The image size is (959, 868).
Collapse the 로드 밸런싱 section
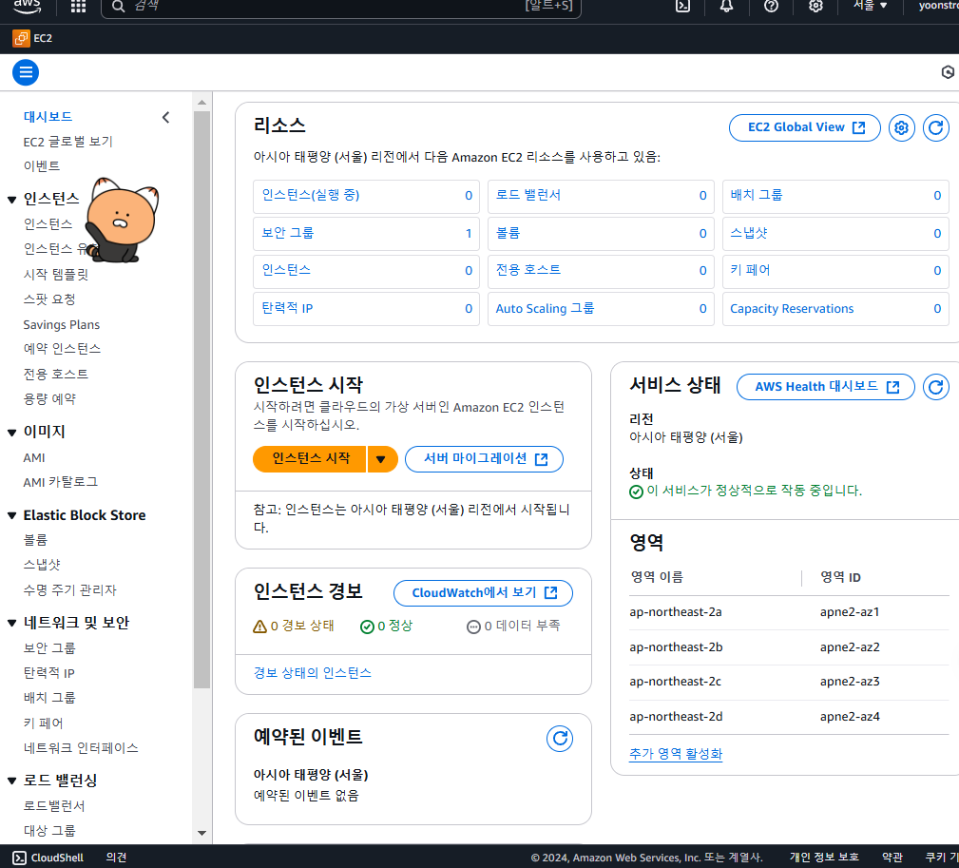click(x=11, y=781)
